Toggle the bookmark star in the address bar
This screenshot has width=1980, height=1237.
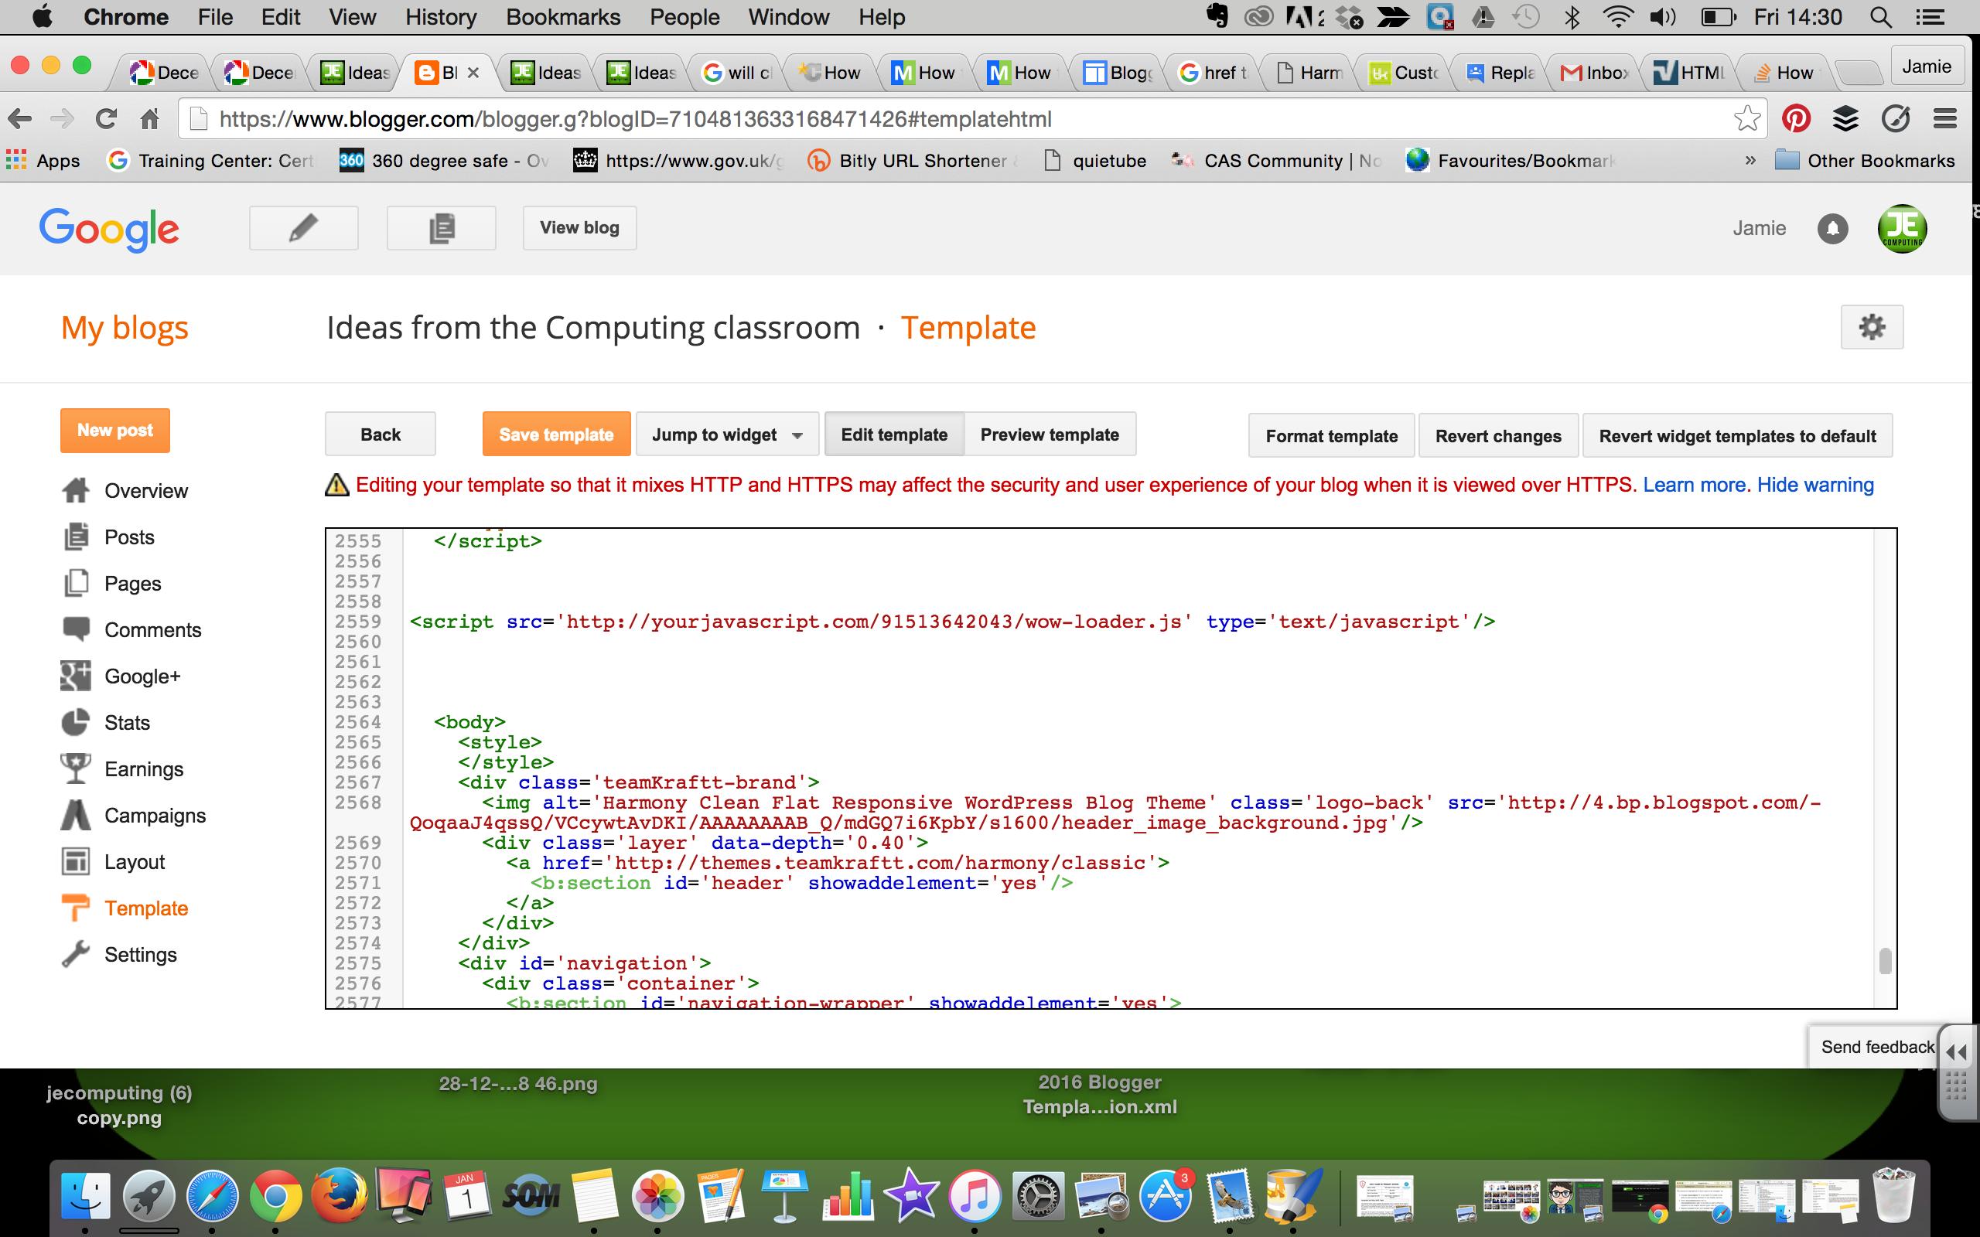(1747, 118)
